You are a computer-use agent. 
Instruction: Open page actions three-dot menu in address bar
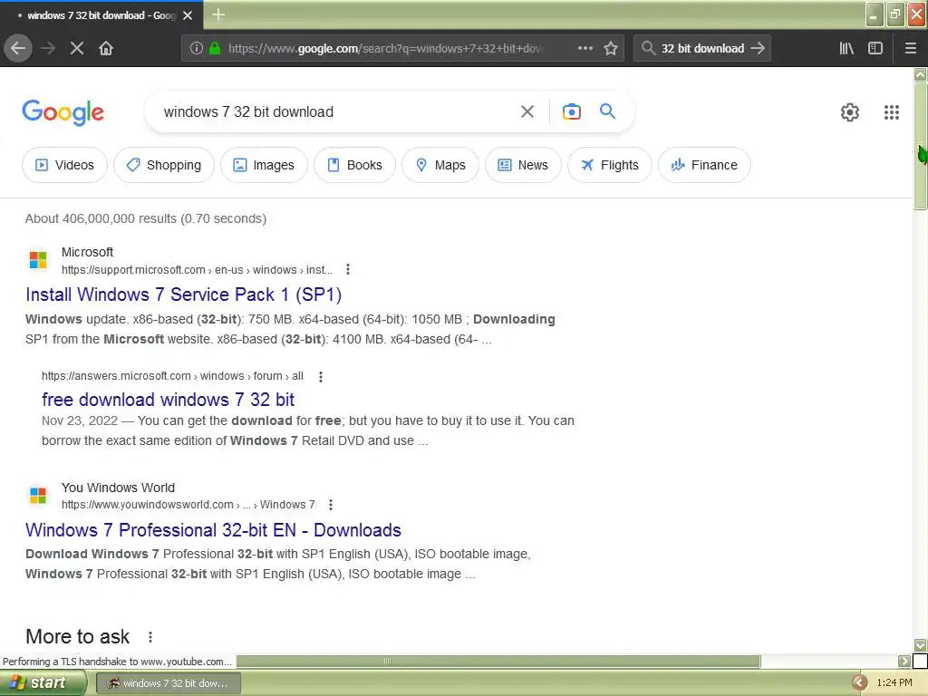[x=585, y=48]
